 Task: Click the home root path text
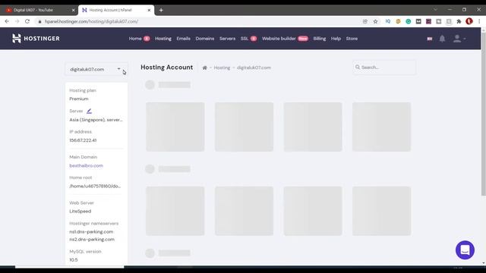tap(95, 186)
